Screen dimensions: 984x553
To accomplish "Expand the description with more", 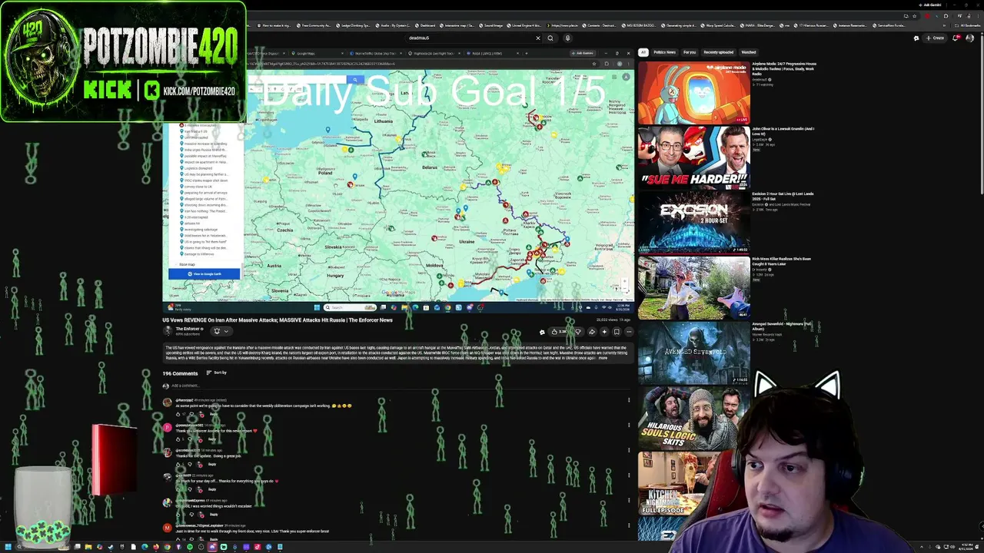I will click(603, 358).
